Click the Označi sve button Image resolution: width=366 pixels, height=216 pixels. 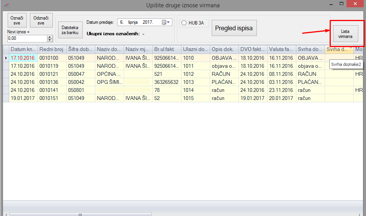click(x=16, y=20)
